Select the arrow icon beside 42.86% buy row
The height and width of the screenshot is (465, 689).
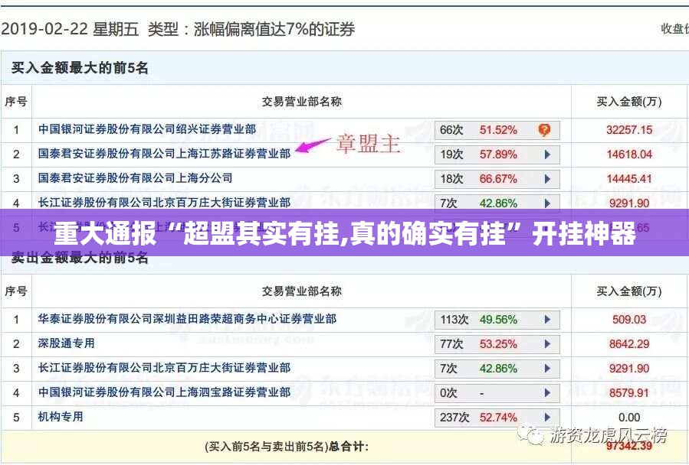546,202
